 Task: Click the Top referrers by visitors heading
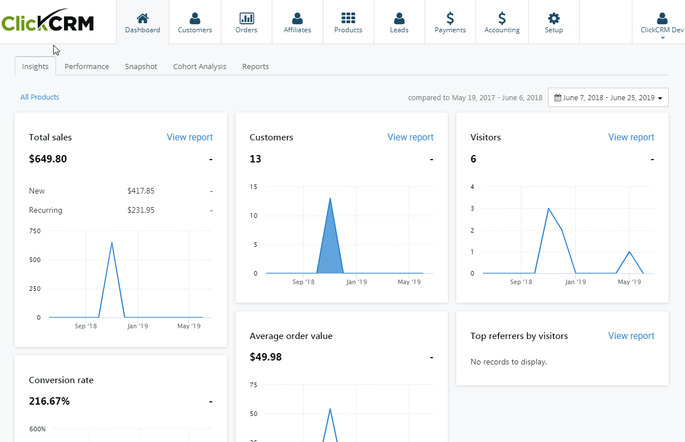tap(519, 336)
